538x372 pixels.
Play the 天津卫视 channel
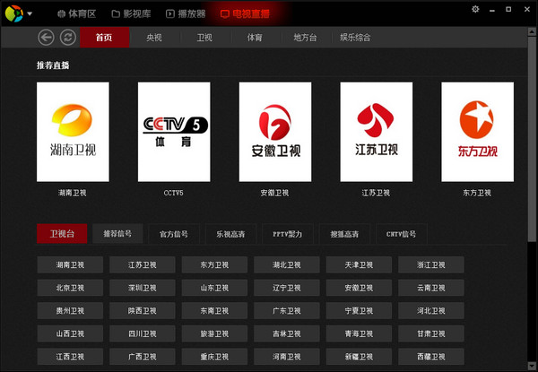359,264
